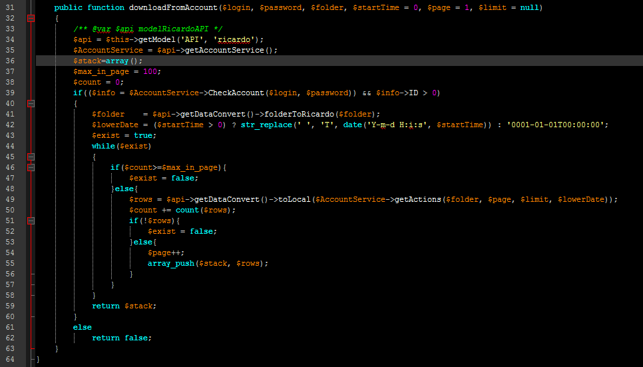The height and width of the screenshot is (367, 643).
Task: Click line number 44 in the gutter
Action: coord(10,146)
